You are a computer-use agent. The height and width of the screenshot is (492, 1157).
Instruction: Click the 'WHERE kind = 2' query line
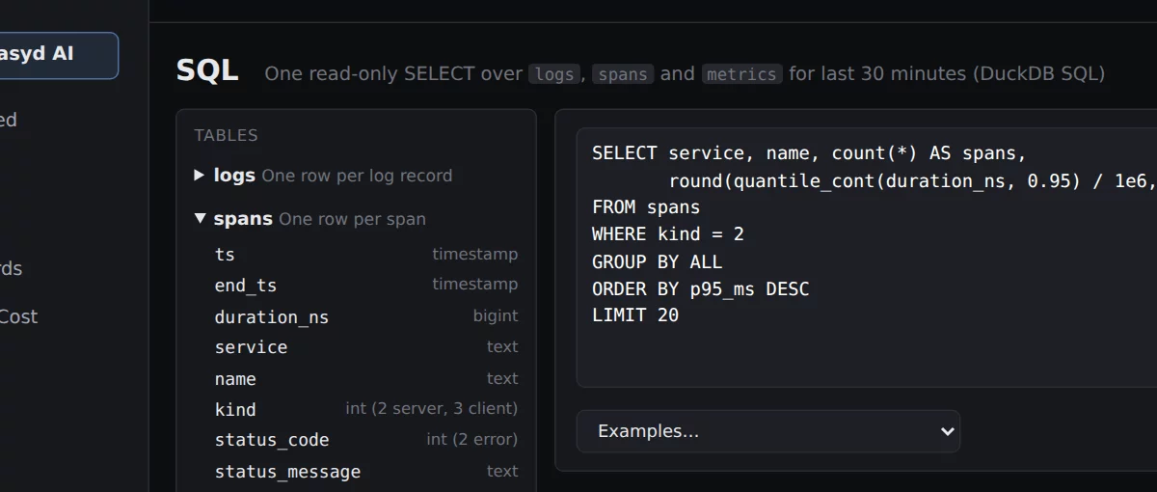668,234
